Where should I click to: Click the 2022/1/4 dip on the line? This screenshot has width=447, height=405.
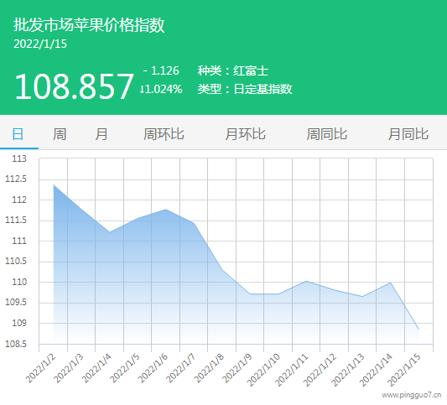pos(110,232)
